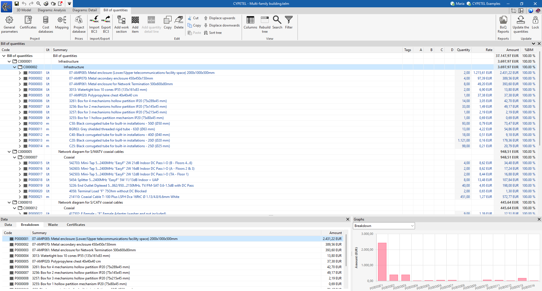Close the Data panel

coord(348,219)
